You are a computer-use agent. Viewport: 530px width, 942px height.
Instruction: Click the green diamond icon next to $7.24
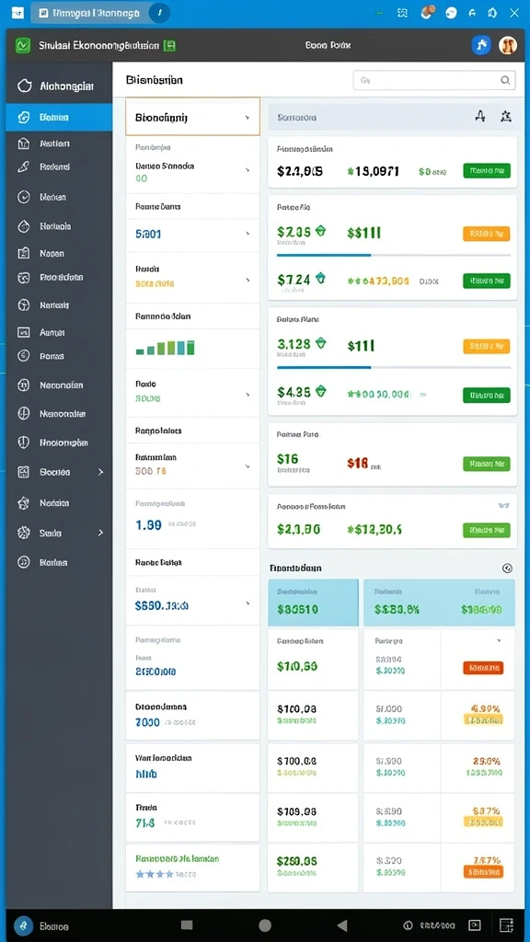(x=321, y=278)
